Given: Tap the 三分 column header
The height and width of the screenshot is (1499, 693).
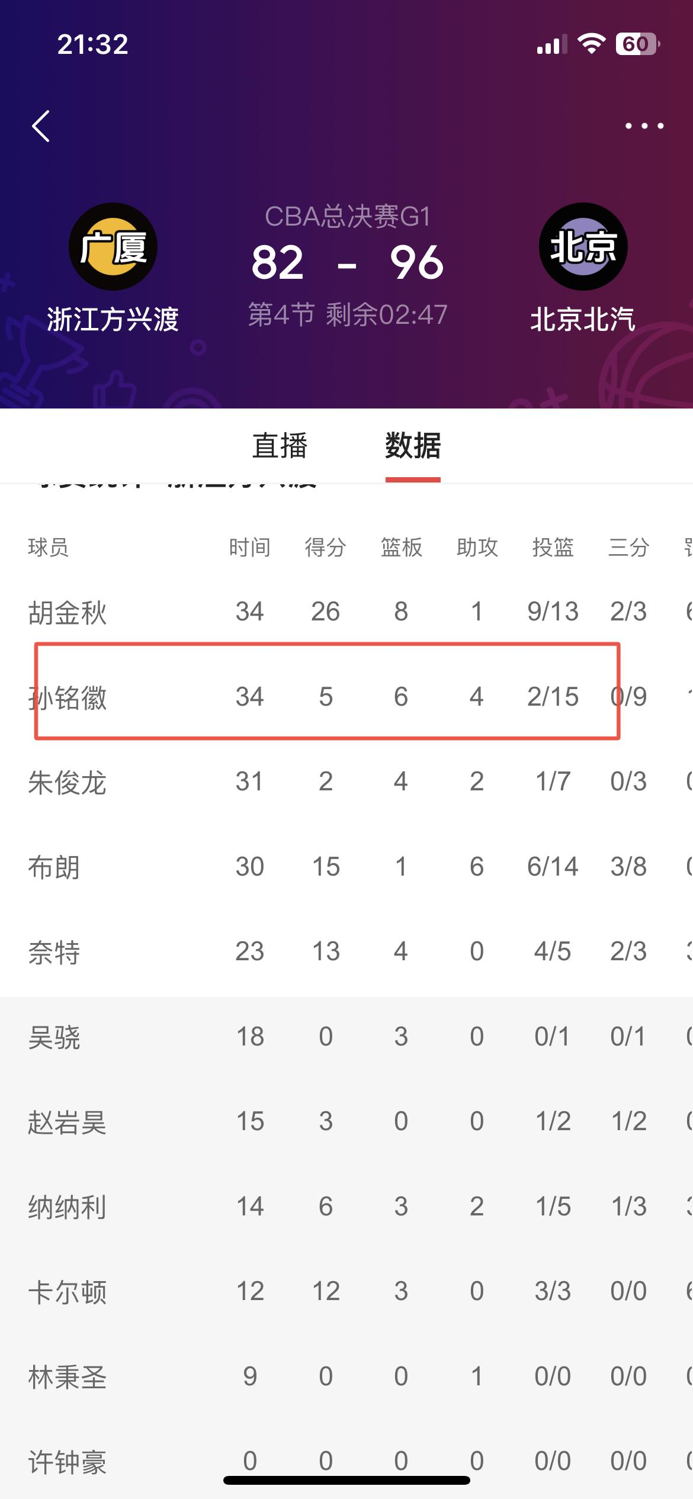Looking at the screenshot, I should pyautogui.click(x=628, y=548).
